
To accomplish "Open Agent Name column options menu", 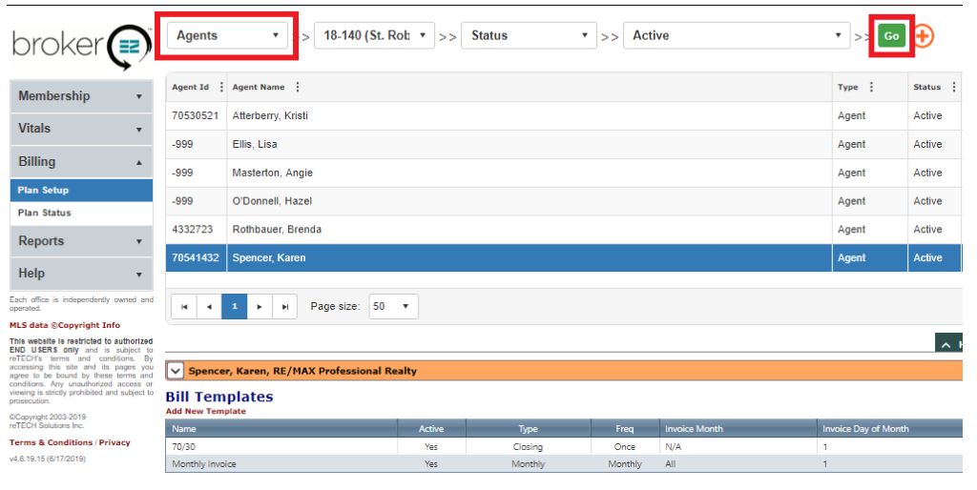I will coord(298,88).
